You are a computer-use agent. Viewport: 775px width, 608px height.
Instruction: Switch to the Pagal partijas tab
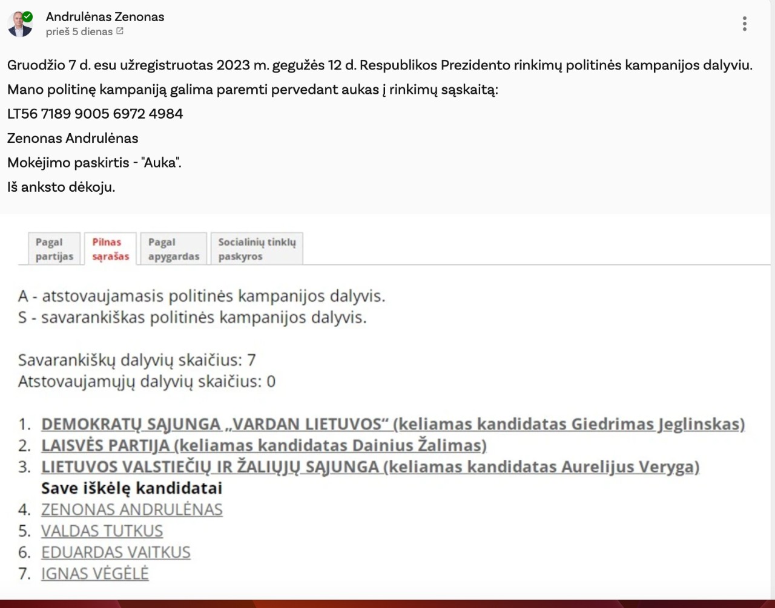tap(54, 249)
